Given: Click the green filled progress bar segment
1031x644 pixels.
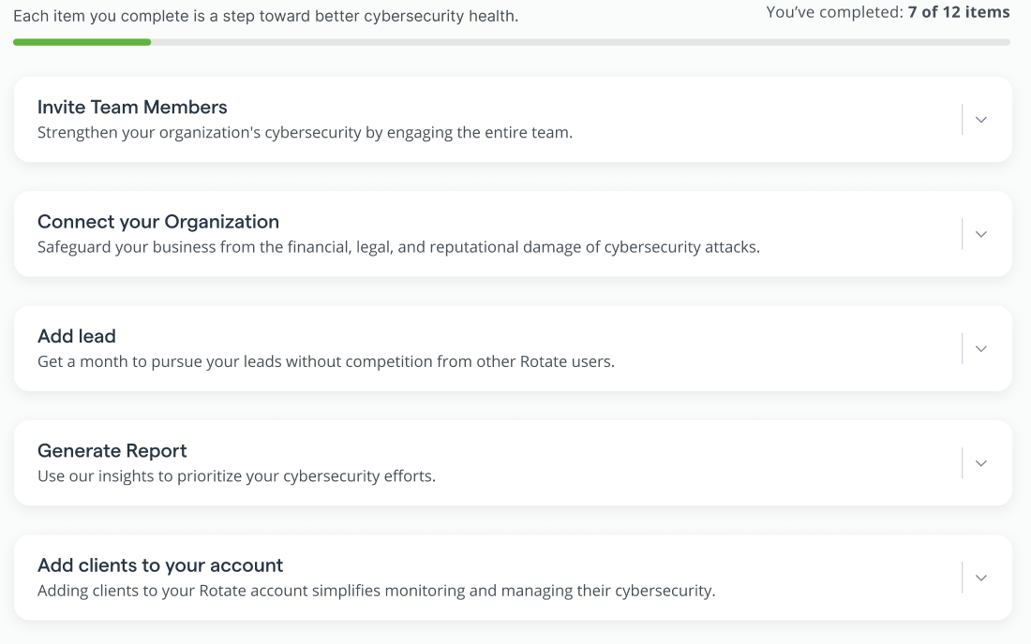Looking at the screenshot, I should (x=82, y=42).
